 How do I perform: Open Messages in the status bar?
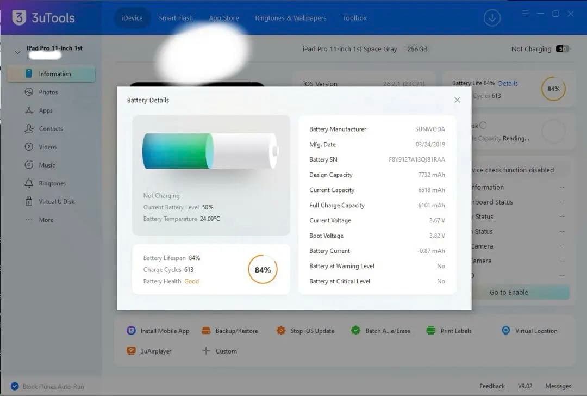[x=558, y=386]
